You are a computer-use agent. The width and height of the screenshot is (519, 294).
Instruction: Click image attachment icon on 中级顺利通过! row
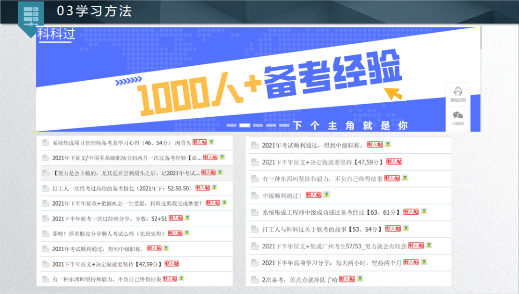[x=326, y=195]
